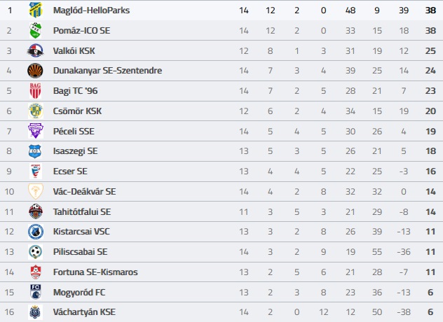
Task: Click the Maglód-HelloParks club crest
Action: coord(36,10)
